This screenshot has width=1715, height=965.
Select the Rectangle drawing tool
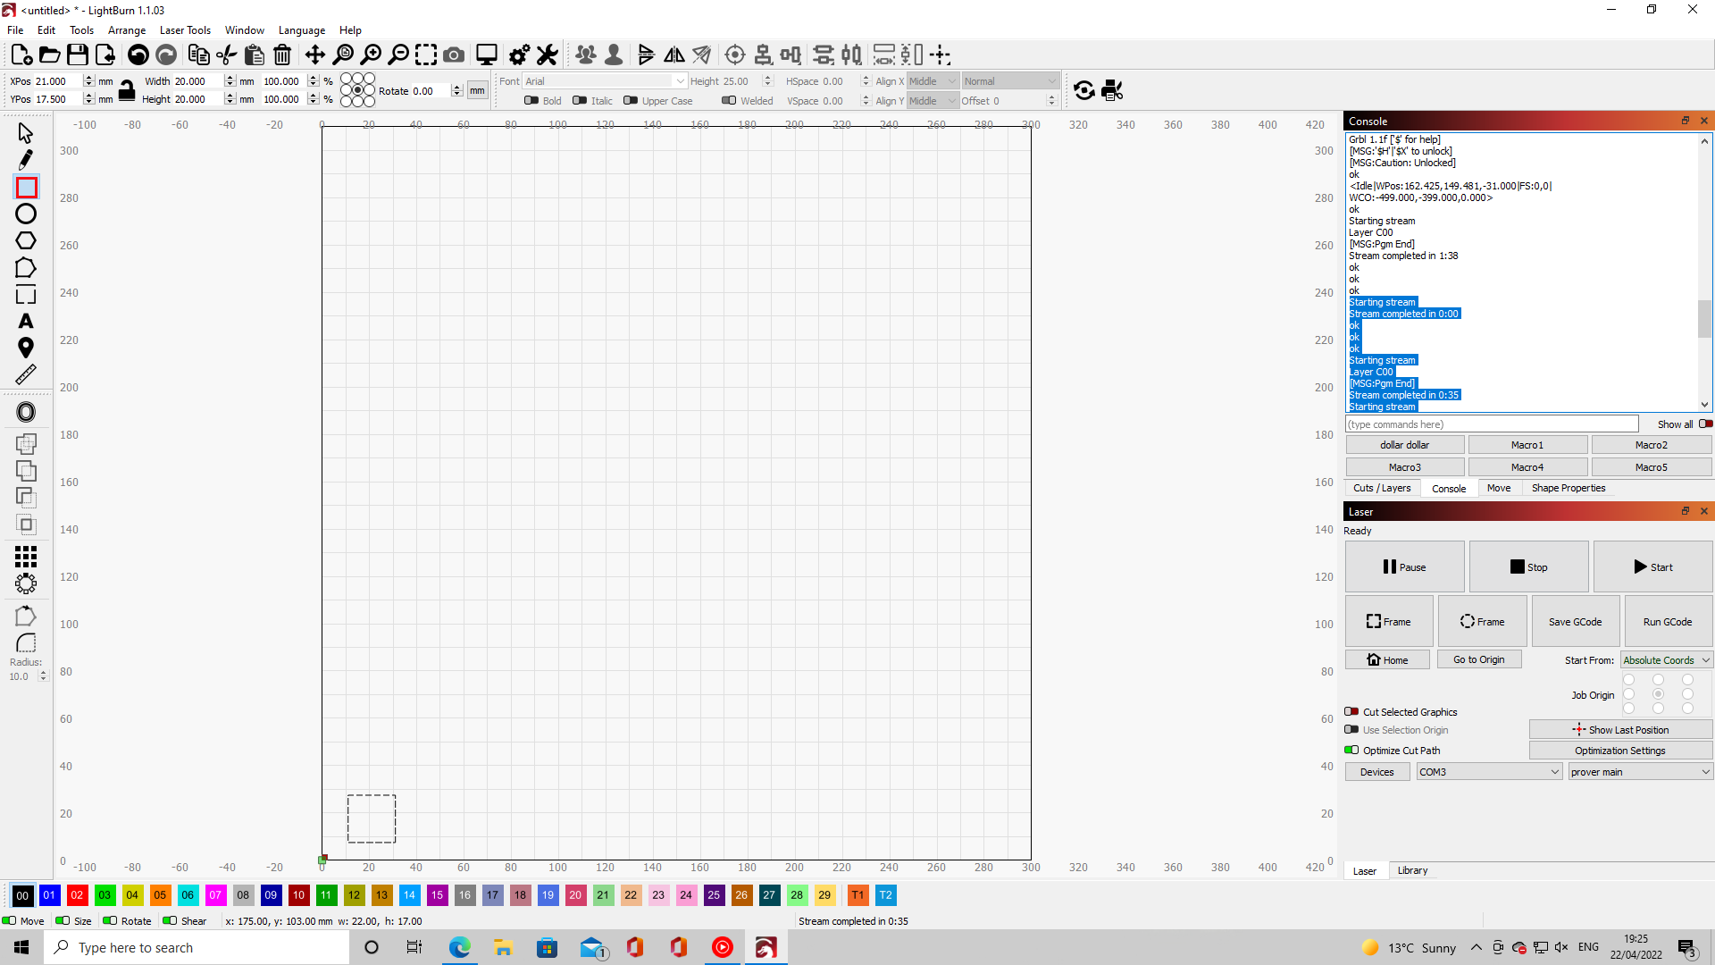point(26,188)
